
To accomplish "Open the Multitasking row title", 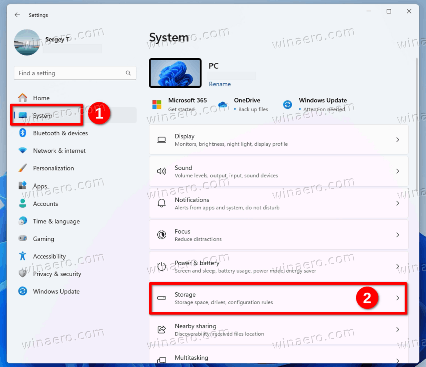I will [x=191, y=358].
